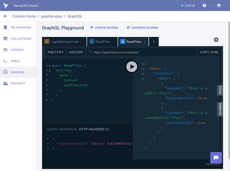Collapse the response "data" arrow
The height and width of the screenshot is (171, 230).
pyautogui.click(x=143, y=69)
